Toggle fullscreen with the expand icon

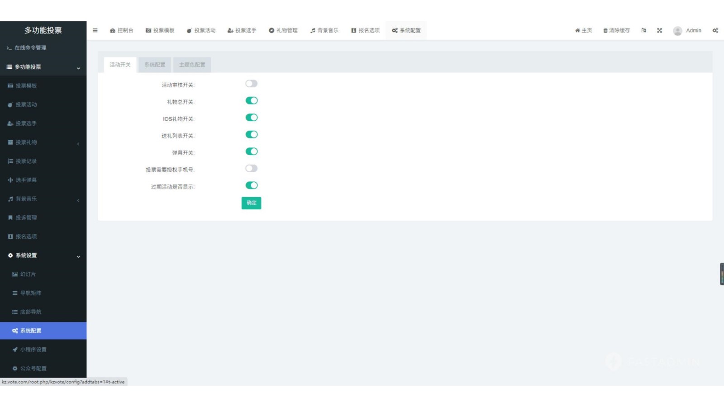click(659, 30)
